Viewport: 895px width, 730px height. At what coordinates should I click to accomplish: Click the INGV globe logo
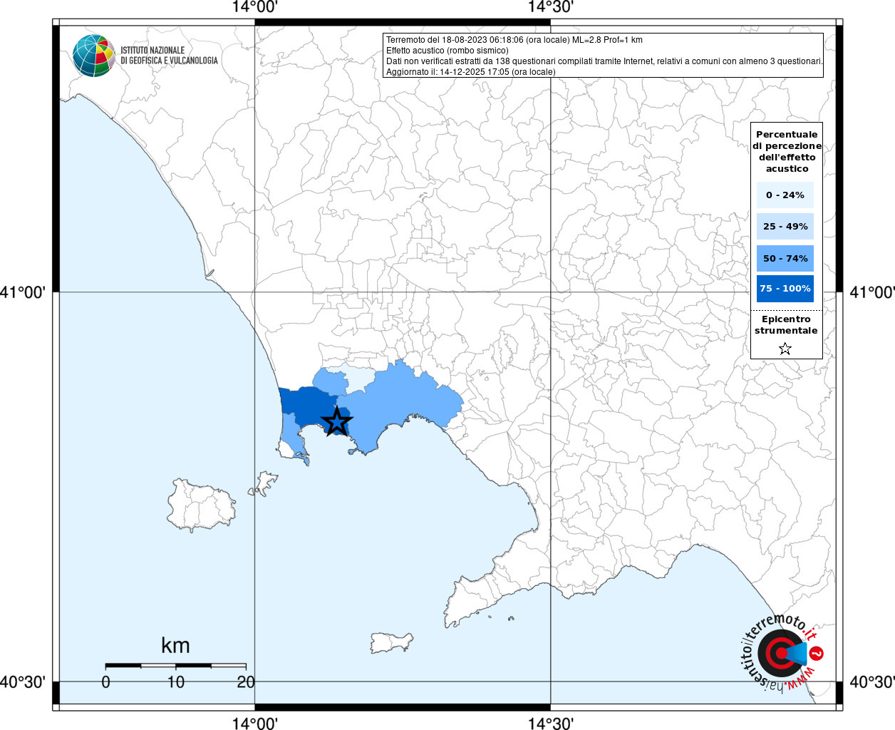93,56
